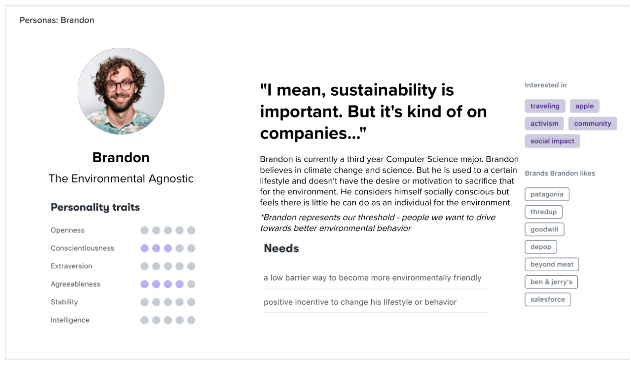Set Conscientiousness to the fourth dot

[180, 248]
